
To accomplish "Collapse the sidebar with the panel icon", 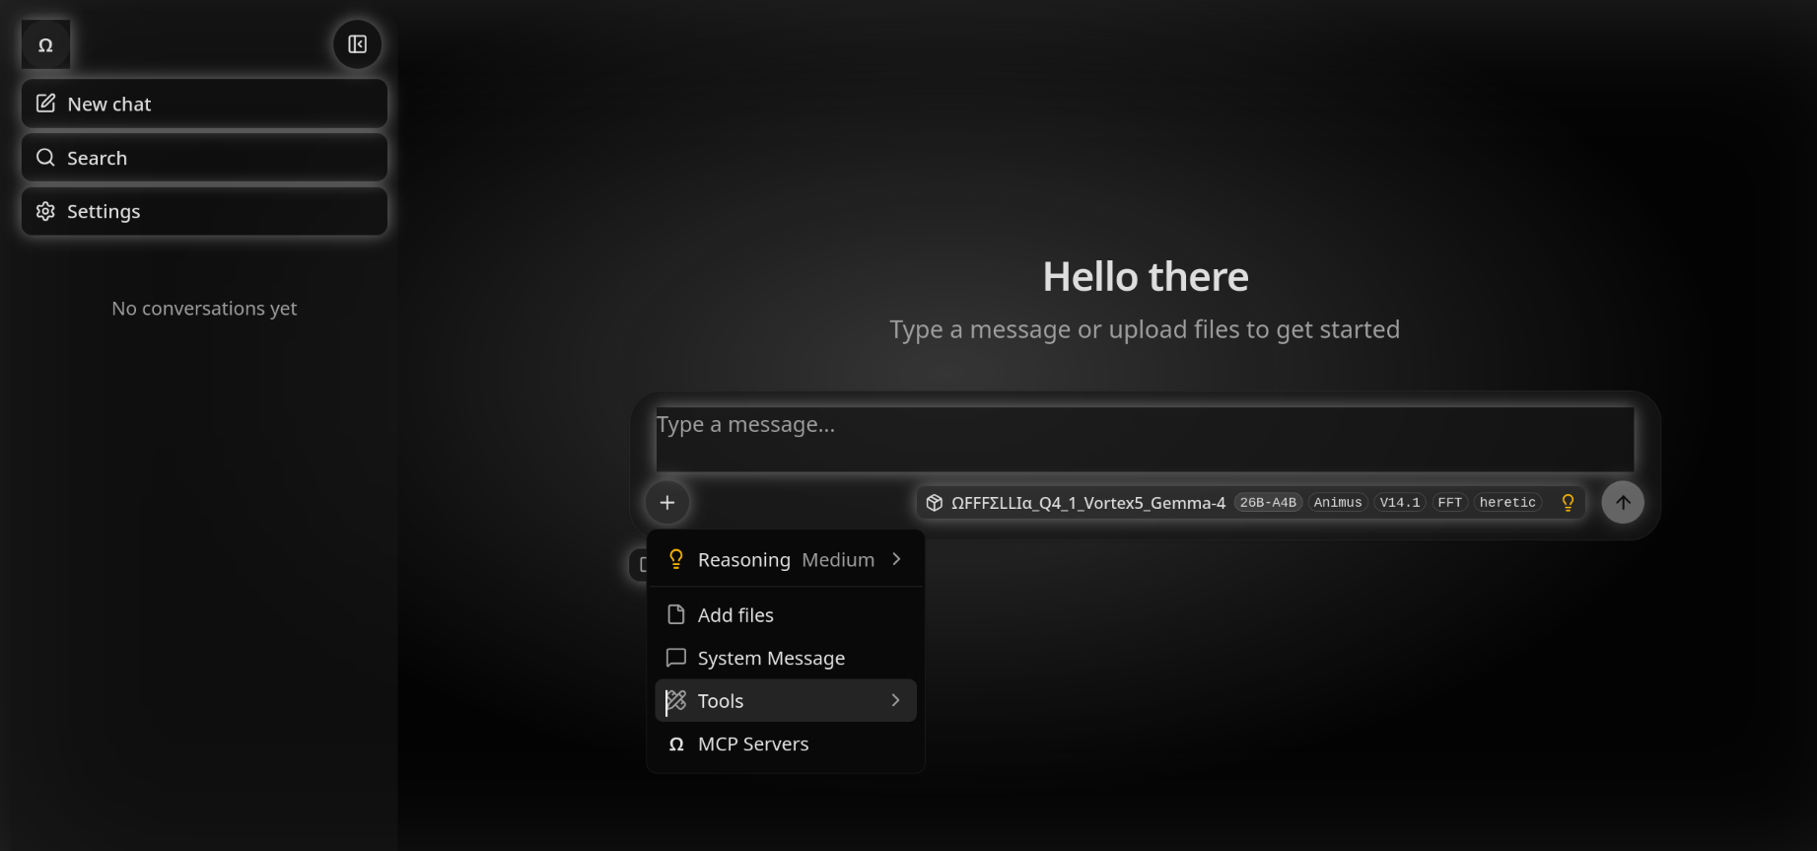I will point(357,44).
